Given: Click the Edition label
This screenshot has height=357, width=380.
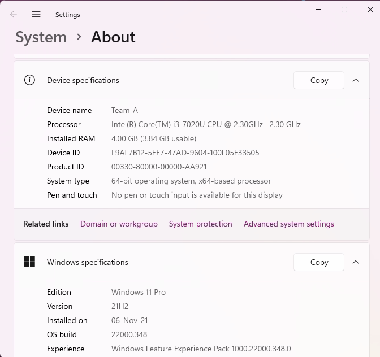Looking at the screenshot, I should point(59,292).
